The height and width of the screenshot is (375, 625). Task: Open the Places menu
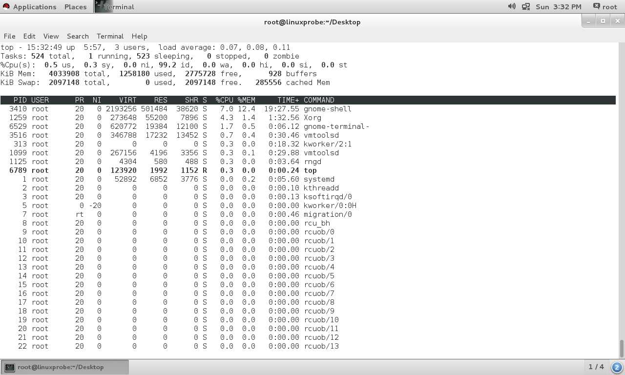pyautogui.click(x=75, y=7)
